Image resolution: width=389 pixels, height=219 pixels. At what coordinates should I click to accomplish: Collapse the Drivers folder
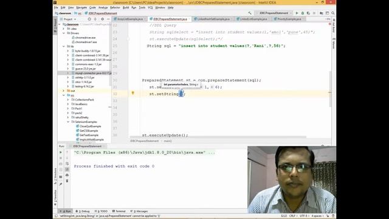[x=63, y=33]
